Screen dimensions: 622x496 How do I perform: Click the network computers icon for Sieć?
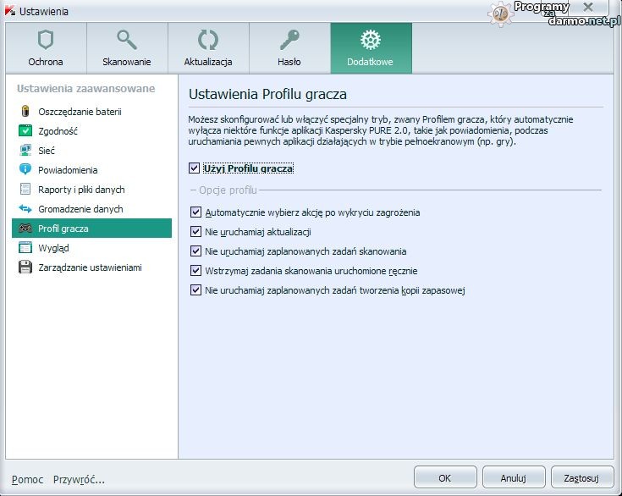coord(25,150)
